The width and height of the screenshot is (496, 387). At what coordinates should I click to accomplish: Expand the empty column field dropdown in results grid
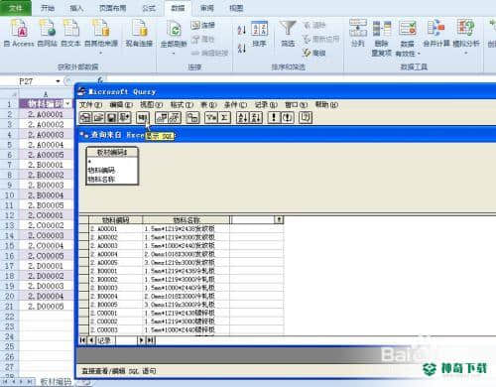(279, 219)
